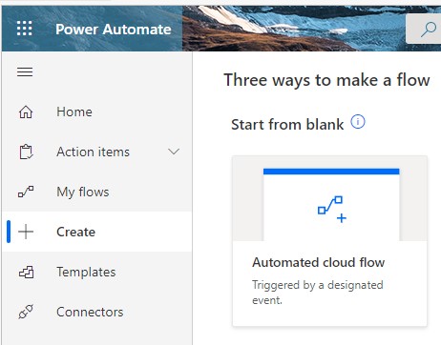
Task: Click 'Start from blank' heading
Action: coord(287,125)
